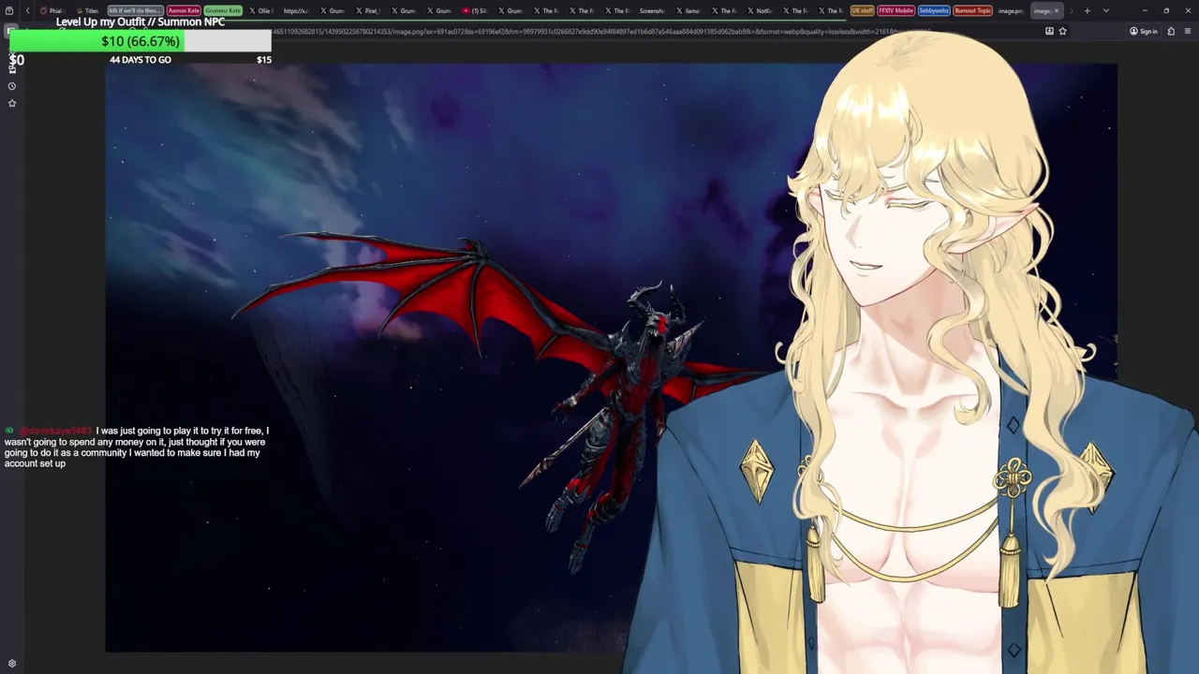1199x674 pixels.
Task: Select the https://x.c tab
Action: [296, 10]
